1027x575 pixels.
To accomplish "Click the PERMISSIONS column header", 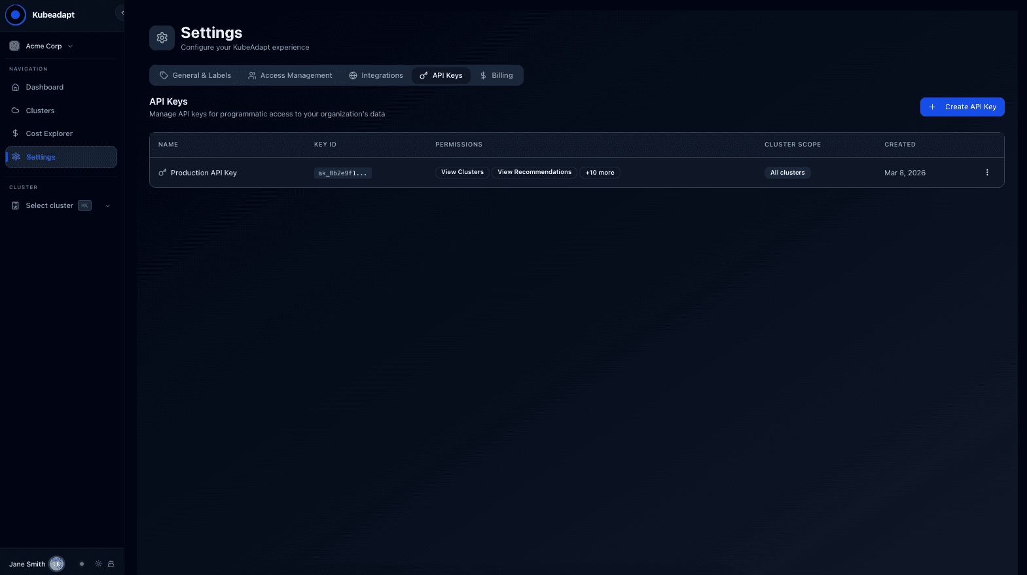I will (x=459, y=145).
